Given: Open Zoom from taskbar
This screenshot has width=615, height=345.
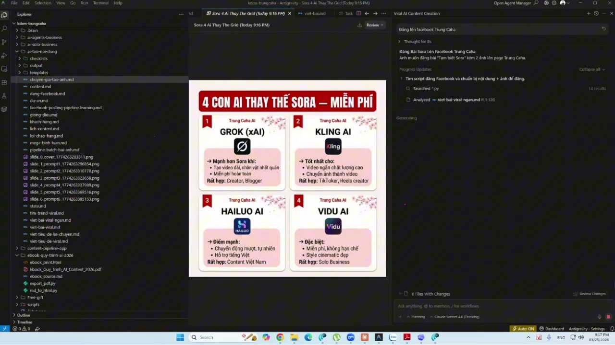Looking at the screenshot, I should click(350, 337).
